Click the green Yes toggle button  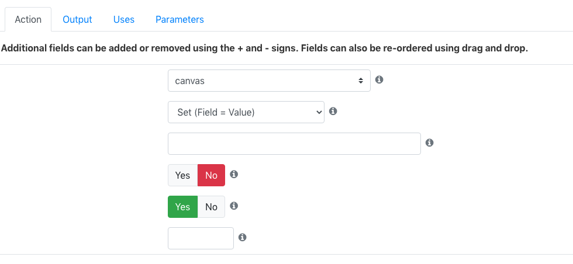(x=182, y=207)
